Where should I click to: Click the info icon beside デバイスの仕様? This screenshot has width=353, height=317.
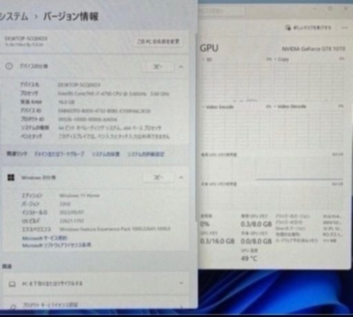tap(9, 66)
